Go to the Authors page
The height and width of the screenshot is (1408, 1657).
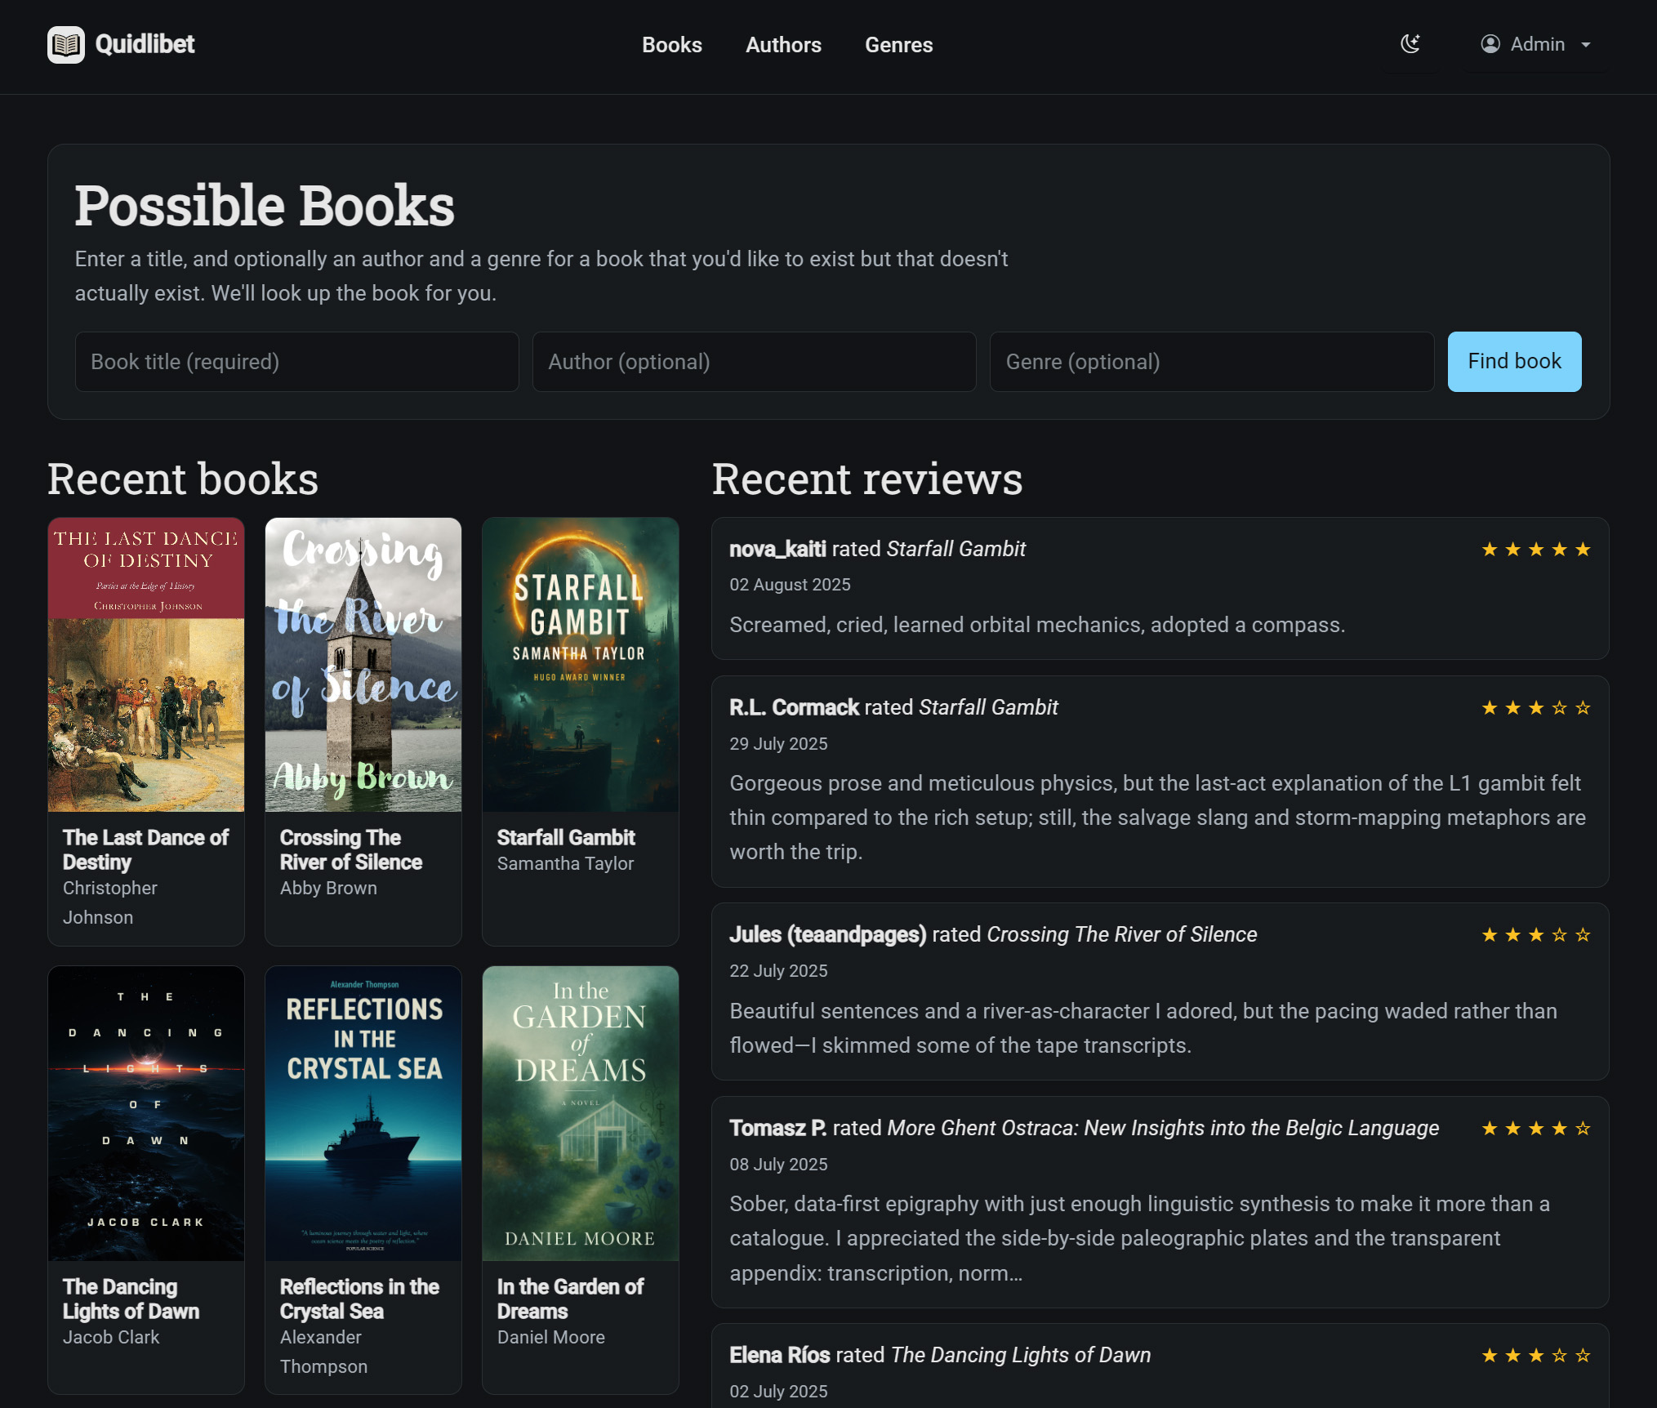click(x=783, y=45)
